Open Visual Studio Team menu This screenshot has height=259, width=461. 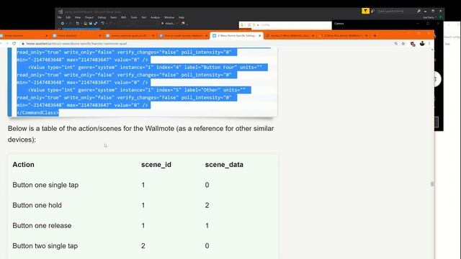(114, 17)
